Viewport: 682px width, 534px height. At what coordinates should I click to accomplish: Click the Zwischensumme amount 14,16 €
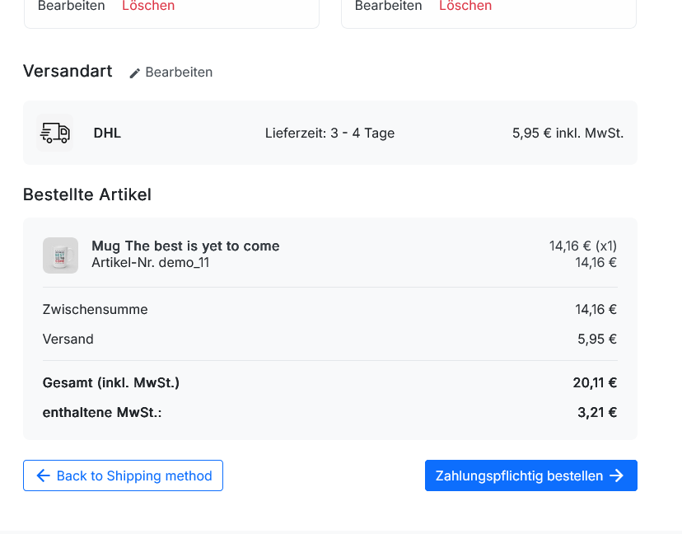[x=596, y=309]
